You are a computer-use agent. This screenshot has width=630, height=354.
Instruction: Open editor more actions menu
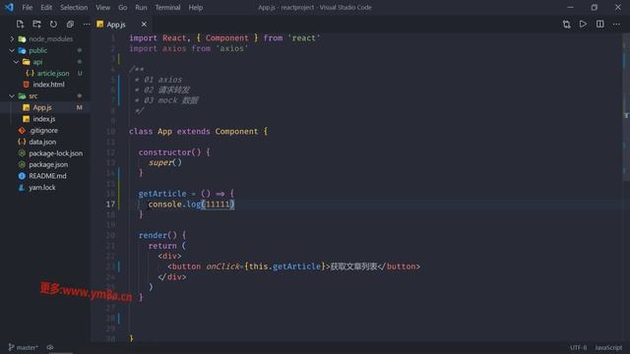pyautogui.click(x=616, y=24)
